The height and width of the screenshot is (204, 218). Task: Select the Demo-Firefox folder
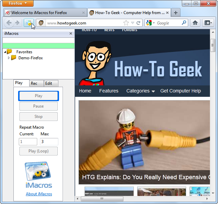click(x=31, y=58)
